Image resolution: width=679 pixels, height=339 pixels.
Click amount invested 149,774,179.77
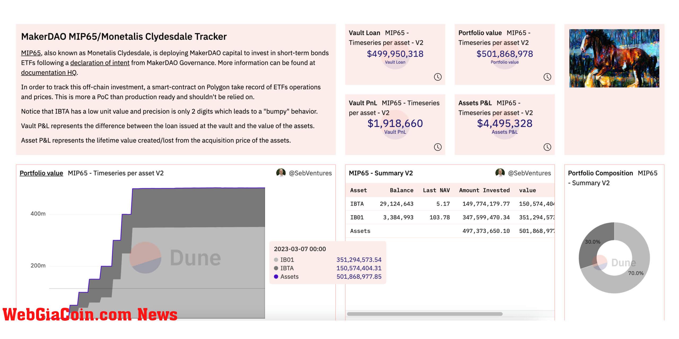[x=486, y=204]
